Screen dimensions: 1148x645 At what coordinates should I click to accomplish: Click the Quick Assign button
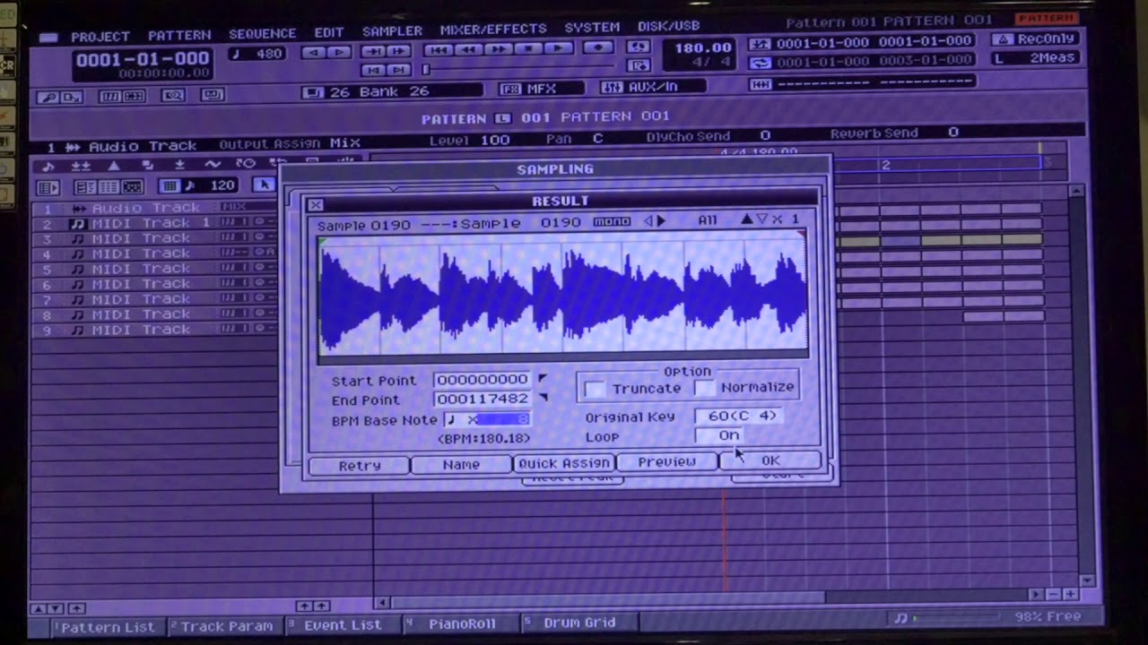tap(564, 463)
